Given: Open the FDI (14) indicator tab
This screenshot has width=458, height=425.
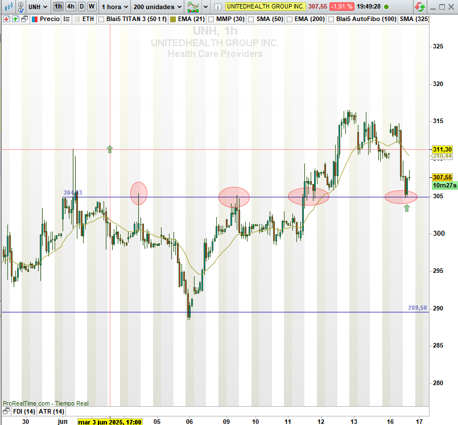Looking at the screenshot, I should pyautogui.click(x=24, y=411).
